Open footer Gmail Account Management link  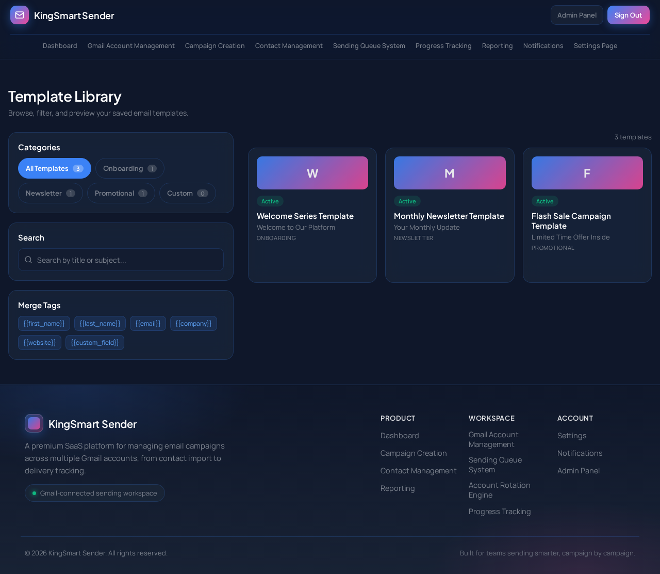[493, 439]
